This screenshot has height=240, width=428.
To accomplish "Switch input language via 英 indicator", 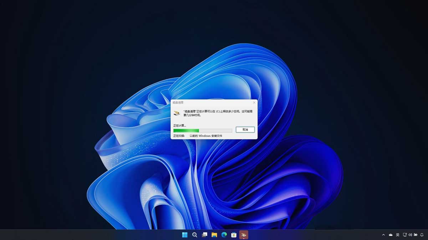I will (x=398, y=235).
